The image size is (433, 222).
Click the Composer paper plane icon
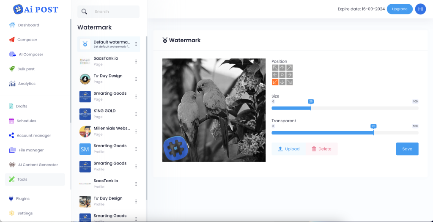pos(12,40)
